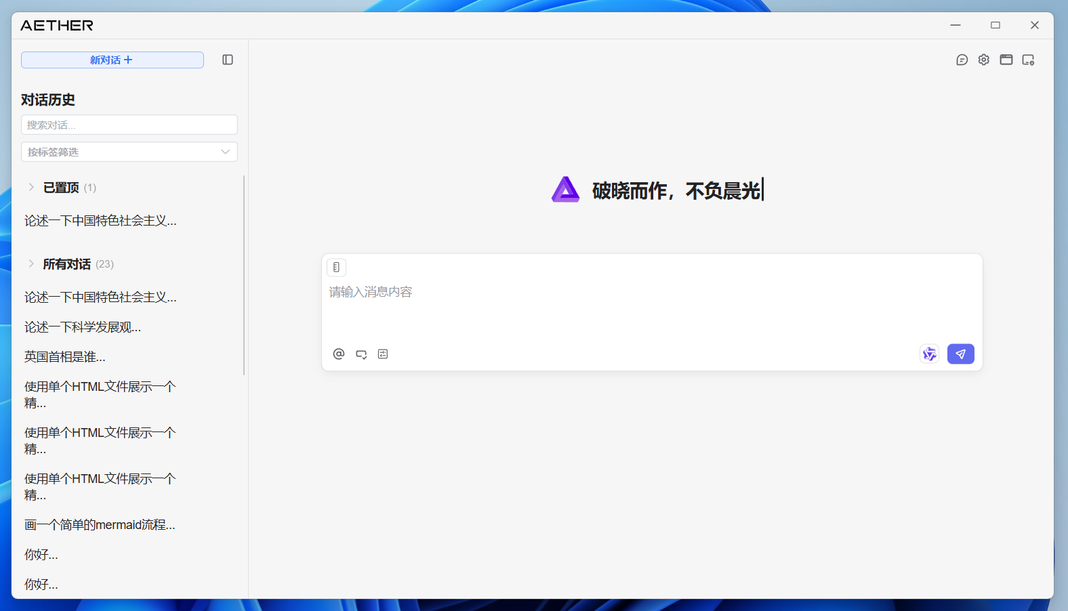
Task: Click the browser window icon in top toolbar
Action: point(1006,60)
